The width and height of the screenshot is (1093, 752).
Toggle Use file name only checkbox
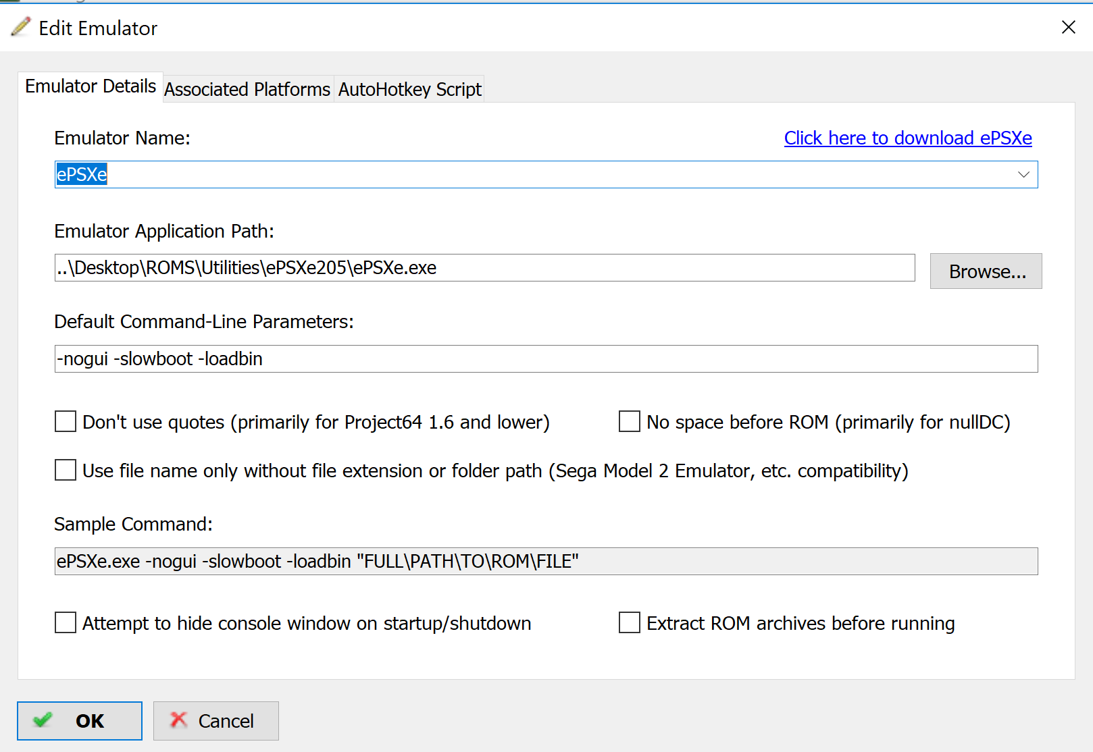pyautogui.click(x=66, y=470)
